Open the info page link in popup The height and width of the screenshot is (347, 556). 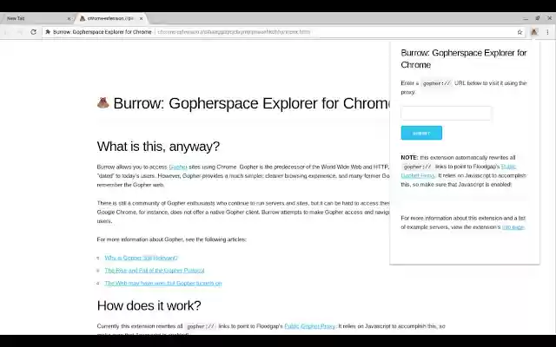(513, 227)
